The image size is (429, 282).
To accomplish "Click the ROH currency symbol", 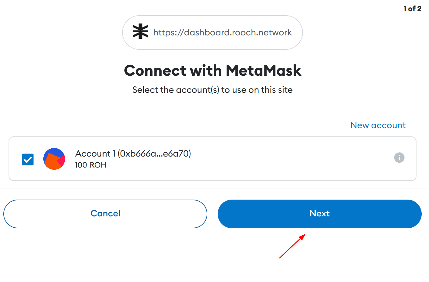I will tap(98, 165).
